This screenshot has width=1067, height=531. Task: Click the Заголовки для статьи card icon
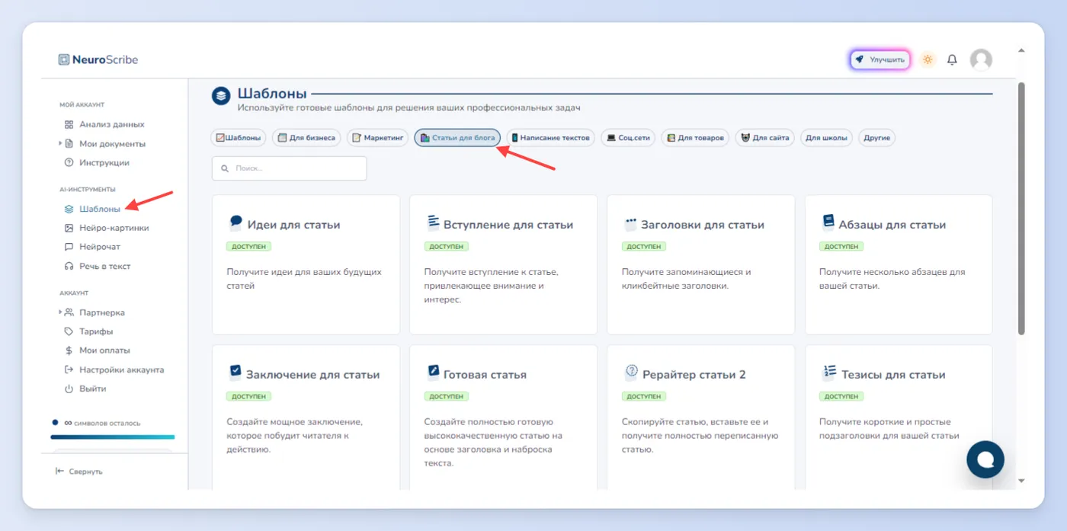click(630, 223)
